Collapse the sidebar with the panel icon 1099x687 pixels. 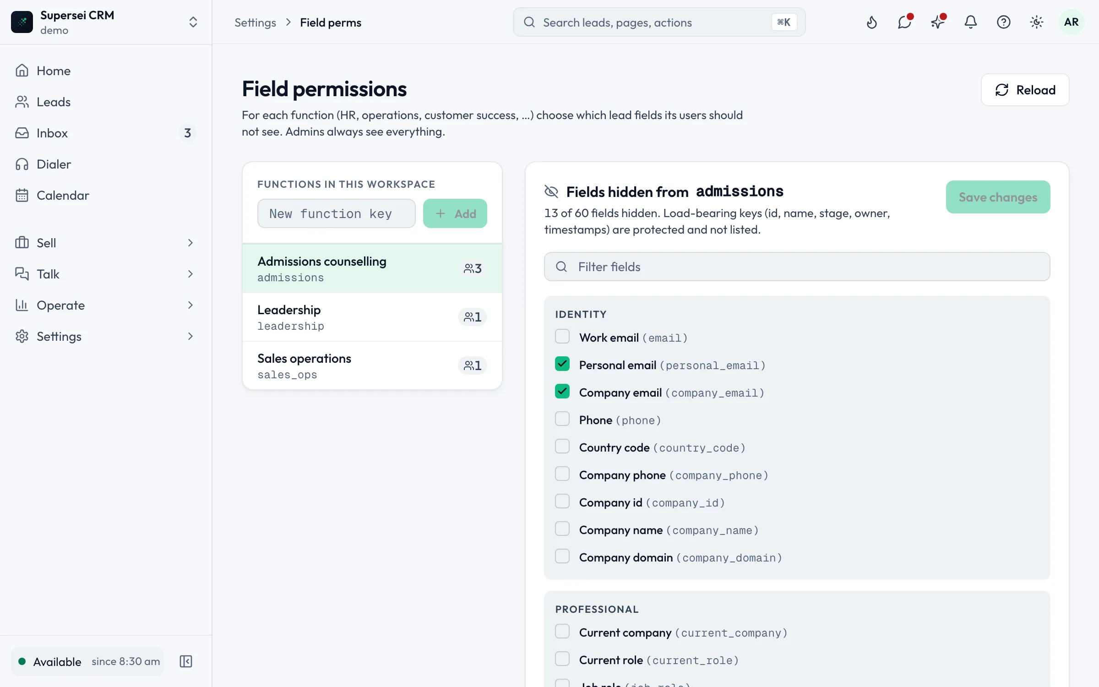[186, 661]
